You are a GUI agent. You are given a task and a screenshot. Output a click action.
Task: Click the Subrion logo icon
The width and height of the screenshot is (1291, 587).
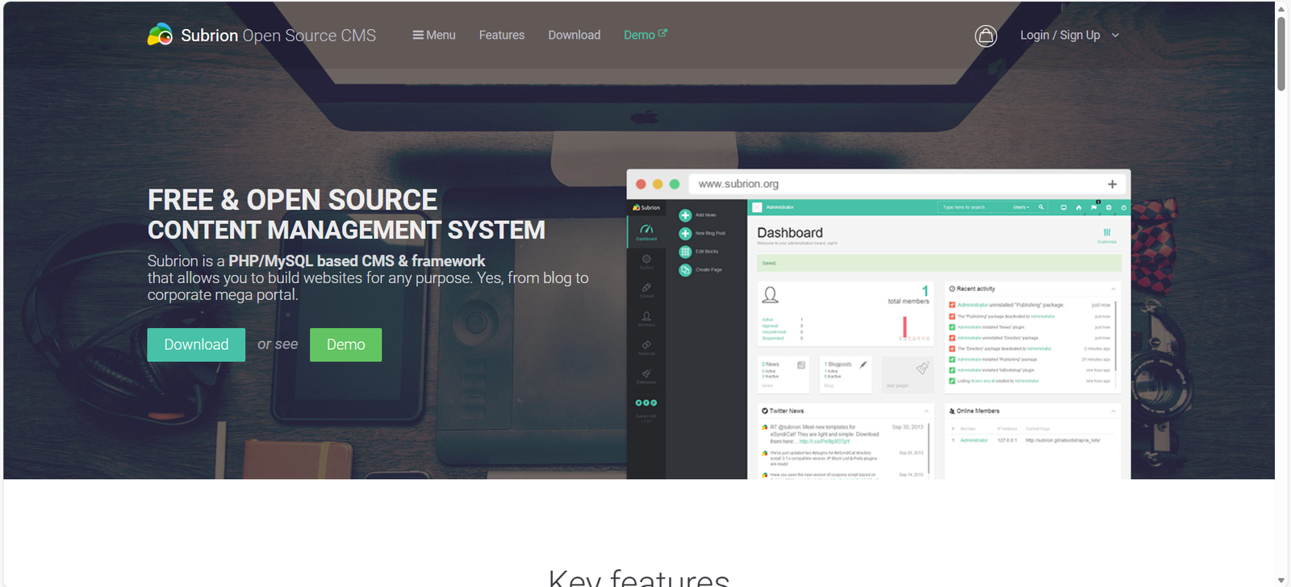[160, 35]
